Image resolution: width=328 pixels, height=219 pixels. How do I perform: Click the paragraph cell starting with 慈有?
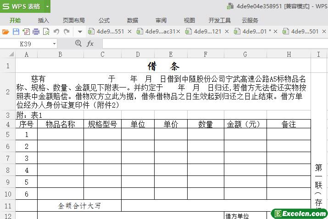[x=163, y=92]
